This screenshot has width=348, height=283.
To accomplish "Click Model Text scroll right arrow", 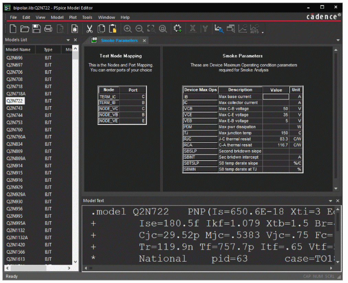I will (331, 268).
